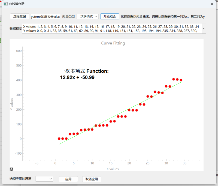Click the X-axis tick label 35
Viewport: 218px width, 186px height.
coord(184,163)
